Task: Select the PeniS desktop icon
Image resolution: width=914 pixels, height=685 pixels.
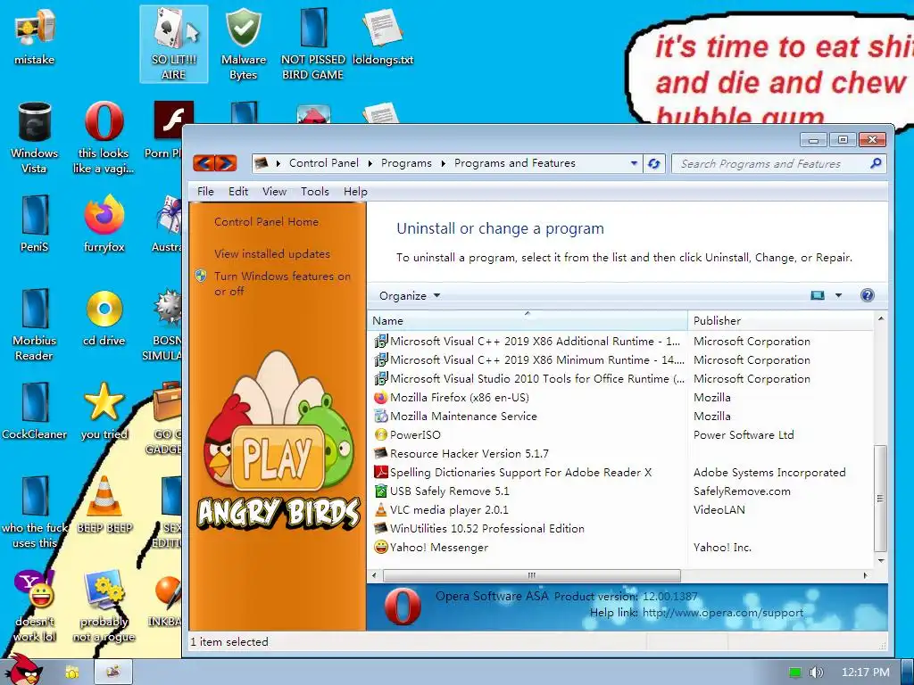Action: pos(35,224)
